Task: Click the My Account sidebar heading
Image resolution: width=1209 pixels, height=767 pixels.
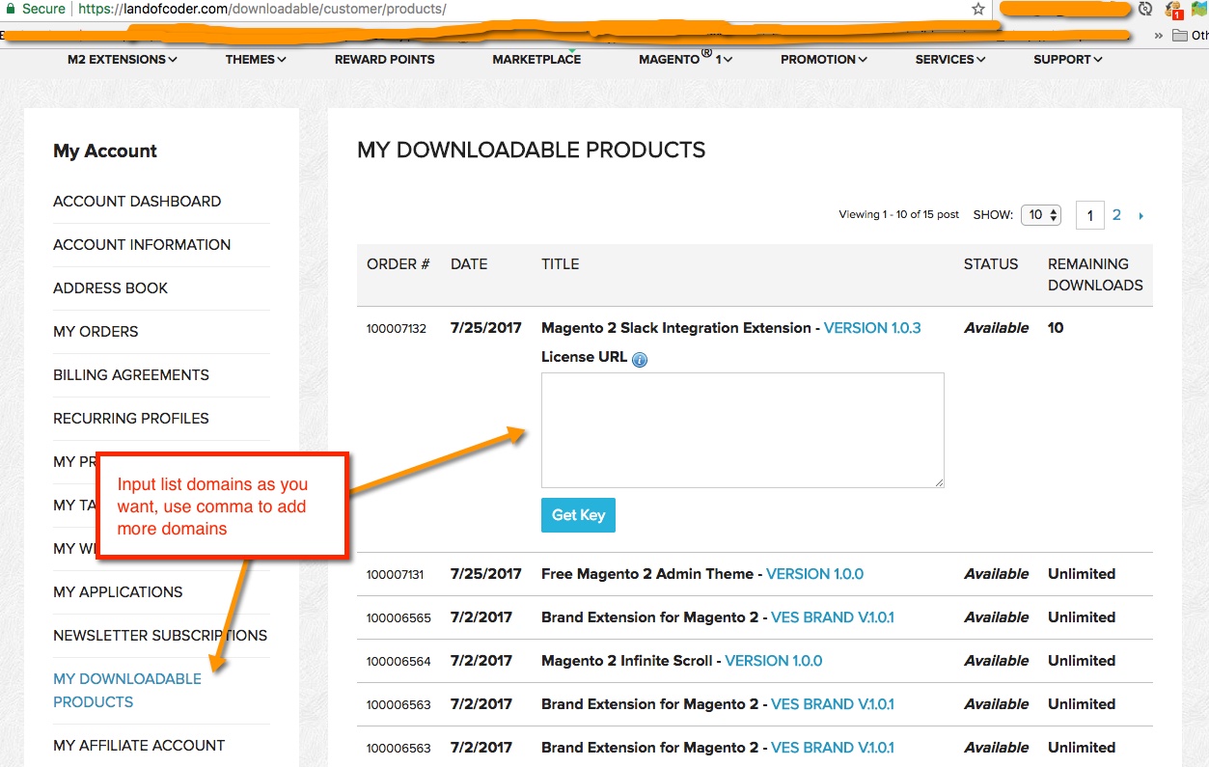Action: pyautogui.click(x=105, y=151)
